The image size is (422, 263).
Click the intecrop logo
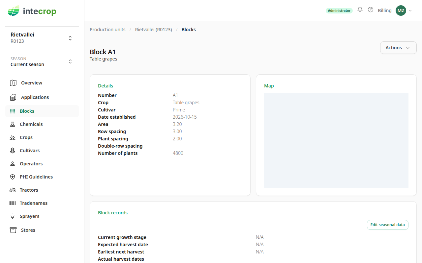pos(32,11)
